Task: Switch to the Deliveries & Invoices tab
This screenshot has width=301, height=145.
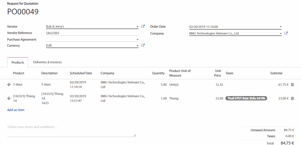Action: [x=47, y=62]
